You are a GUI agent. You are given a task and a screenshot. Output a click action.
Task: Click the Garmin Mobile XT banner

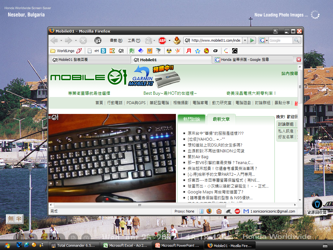pos(154,77)
